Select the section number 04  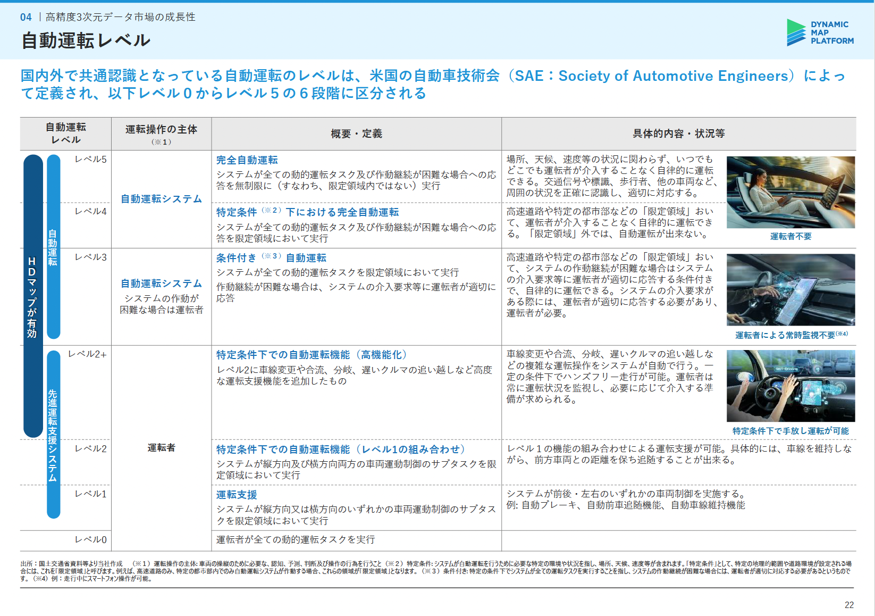(x=26, y=17)
